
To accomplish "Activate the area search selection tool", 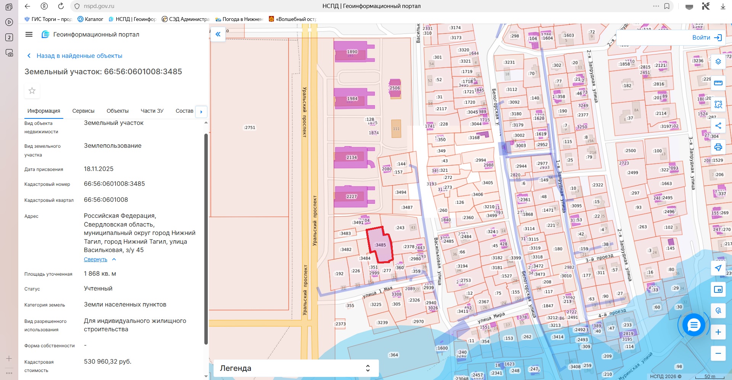I will coord(718,104).
